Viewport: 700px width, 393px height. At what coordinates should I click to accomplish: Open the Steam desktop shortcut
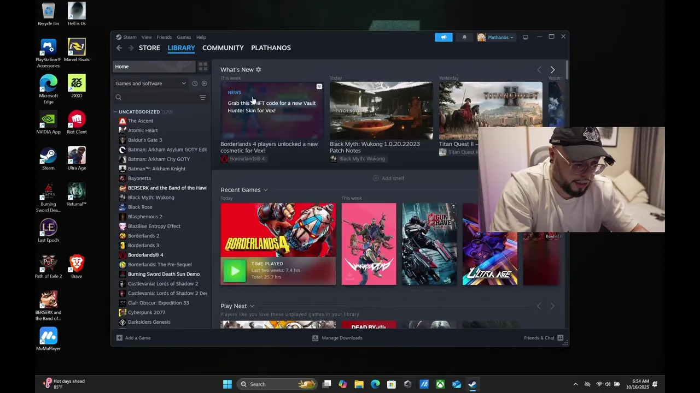pos(48,158)
